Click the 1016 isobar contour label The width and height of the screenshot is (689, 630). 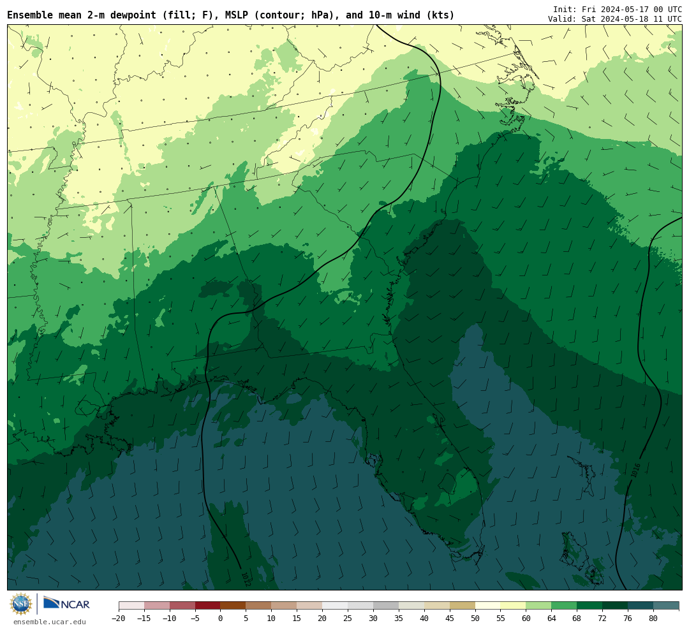[x=635, y=470]
